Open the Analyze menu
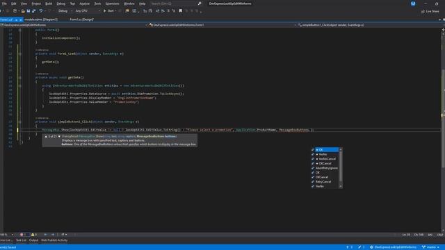445x250 pixels. pyautogui.click(x=84, y=3)
